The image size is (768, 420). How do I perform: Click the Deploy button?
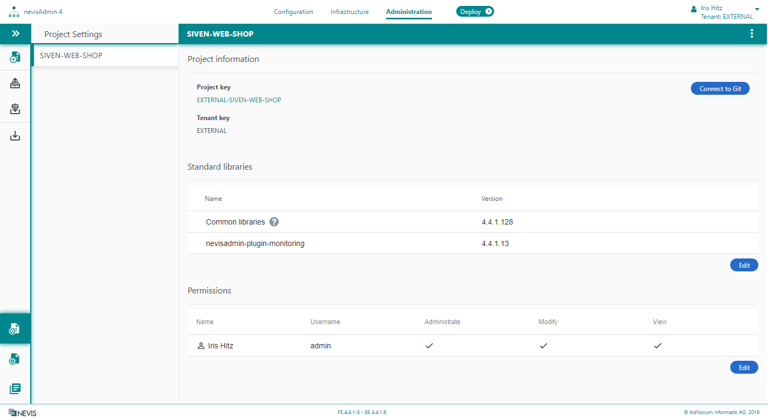point(475,11)
